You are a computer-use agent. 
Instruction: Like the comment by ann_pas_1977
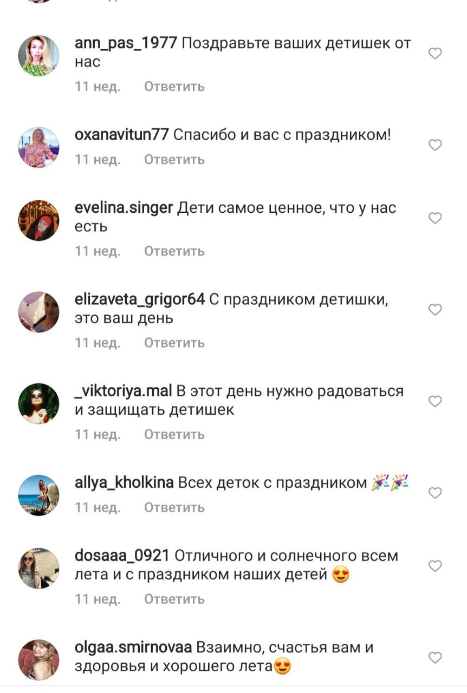[435, 53]
